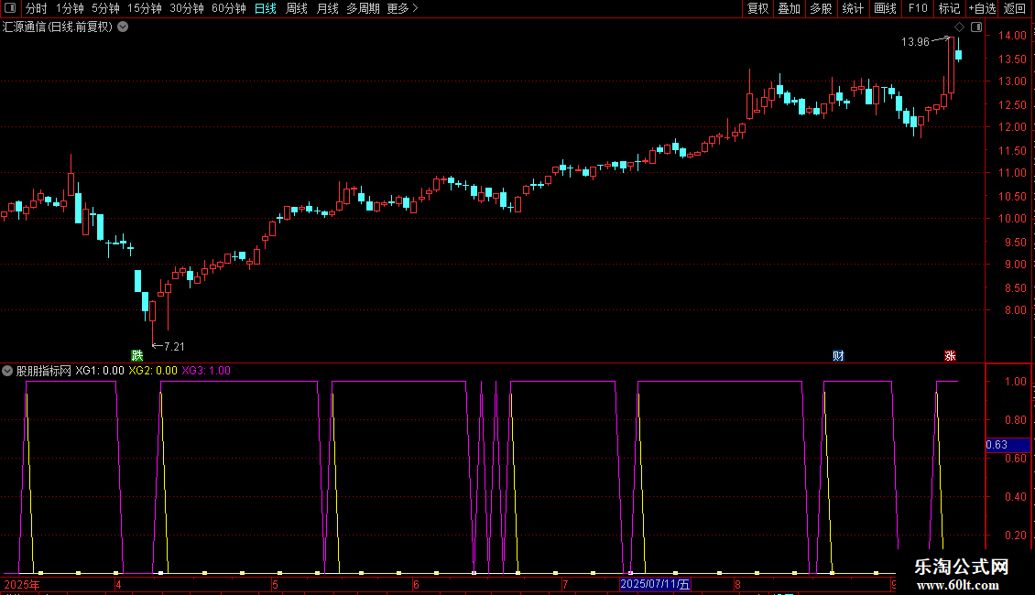This screenshot has width=1035, height=595.
Task: Click month 4 on the time axis
Action: coord(118,584)
